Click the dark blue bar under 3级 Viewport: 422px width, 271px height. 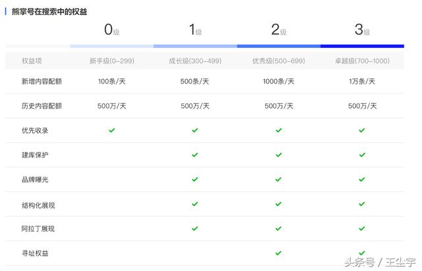coord(362,46)
